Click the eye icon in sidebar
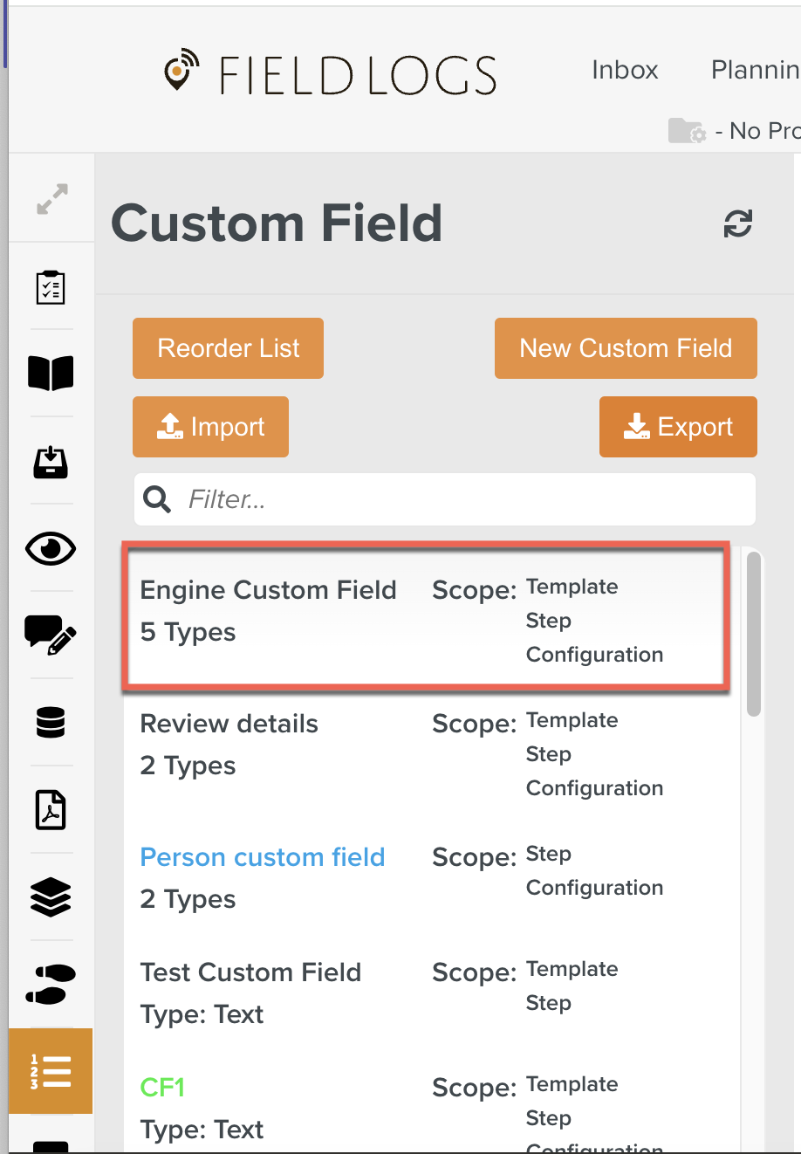This screenshot has height=1154, width=801. (x=51, y=548)
